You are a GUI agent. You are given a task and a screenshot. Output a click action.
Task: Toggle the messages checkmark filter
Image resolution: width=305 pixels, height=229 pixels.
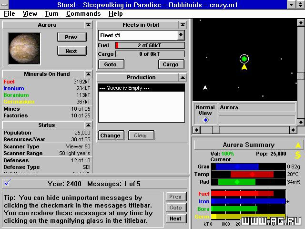pos(7,183)
